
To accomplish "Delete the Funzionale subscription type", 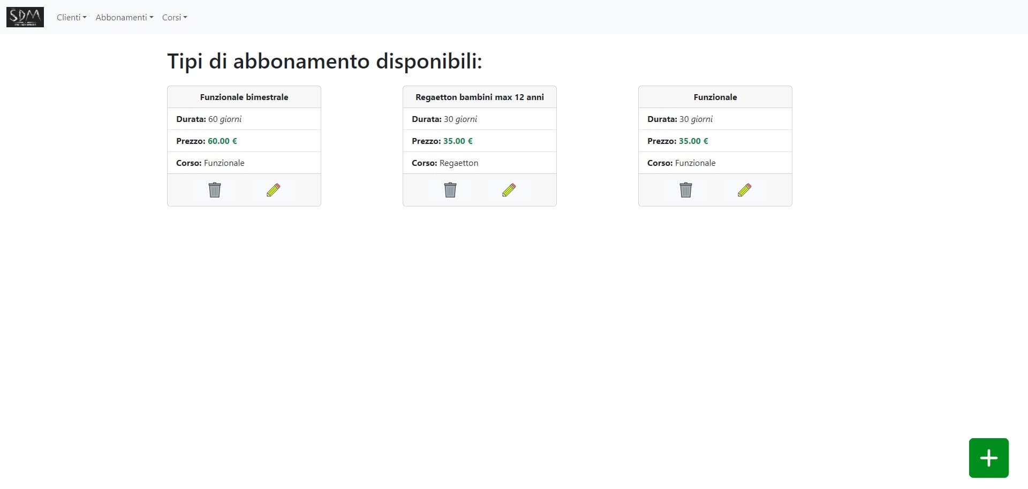I will coord(686,190).
